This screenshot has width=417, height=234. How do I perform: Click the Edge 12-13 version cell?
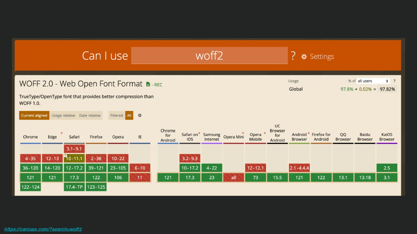52,158
